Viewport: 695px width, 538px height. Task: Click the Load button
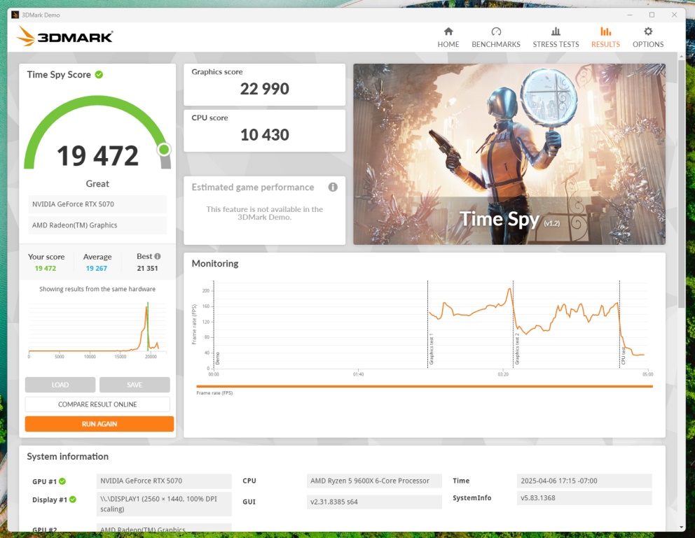point(60,385)
